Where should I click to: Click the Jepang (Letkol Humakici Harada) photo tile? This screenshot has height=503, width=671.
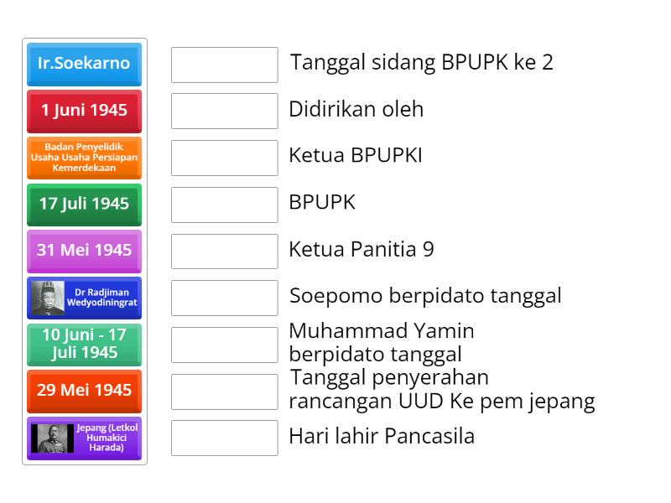[x=84, y=438]
